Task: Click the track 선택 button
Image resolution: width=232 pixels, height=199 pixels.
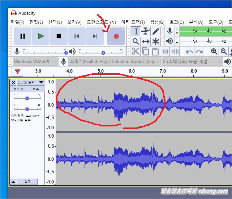Action: click(x=27, y=182)
